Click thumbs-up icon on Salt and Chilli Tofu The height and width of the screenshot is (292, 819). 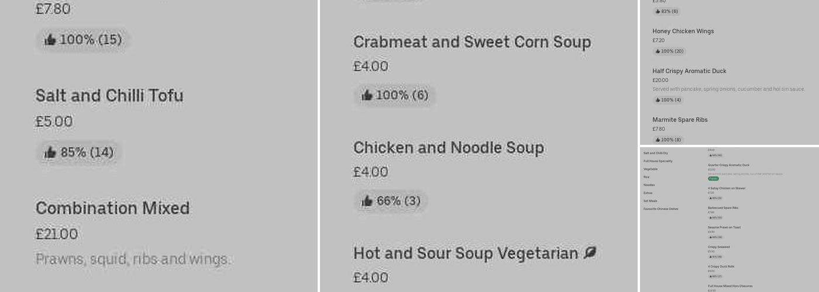coord(50,153)
